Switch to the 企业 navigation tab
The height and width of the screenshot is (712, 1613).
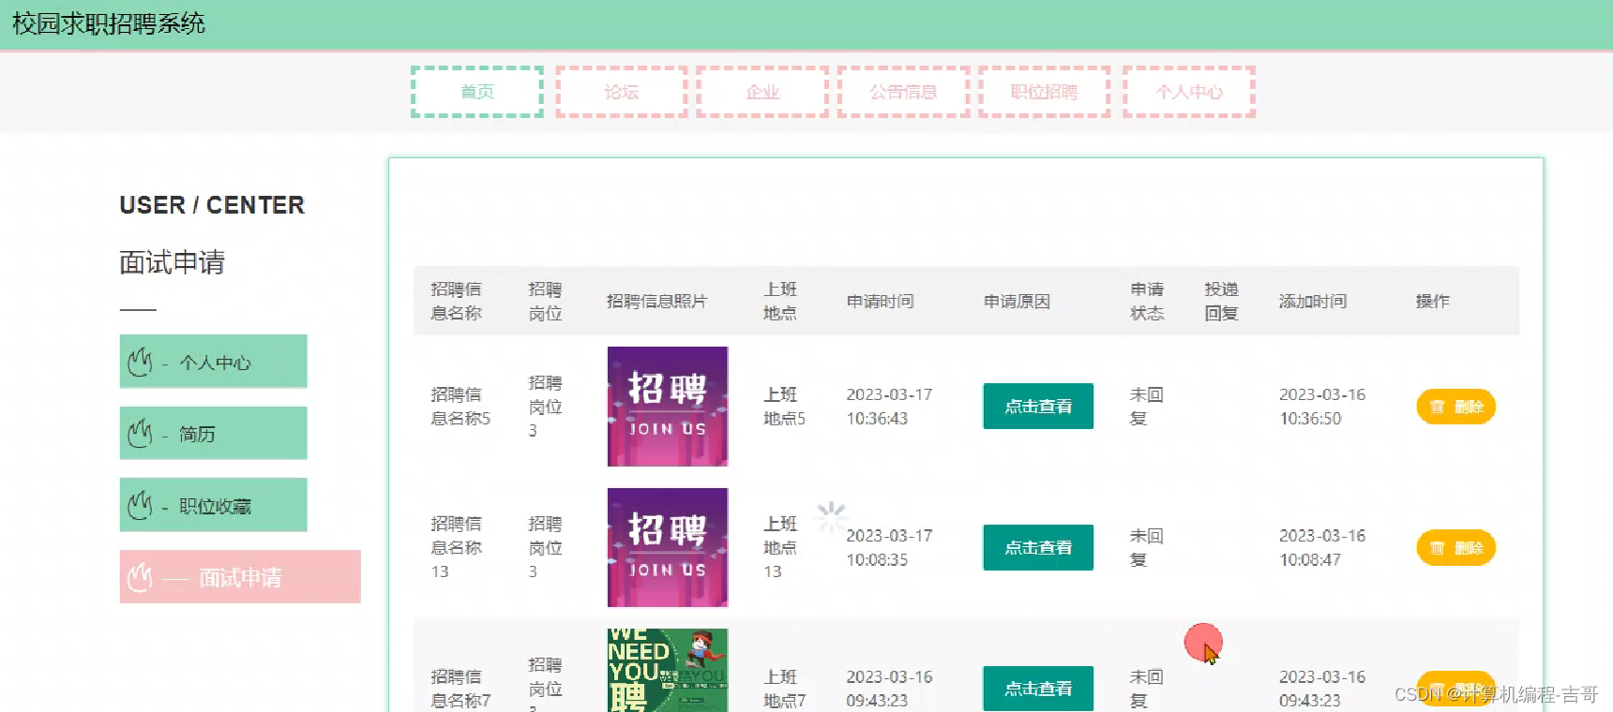(x=762, y=92)
